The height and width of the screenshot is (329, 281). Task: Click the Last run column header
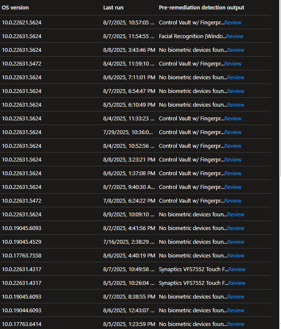click(x=113, y=8)
